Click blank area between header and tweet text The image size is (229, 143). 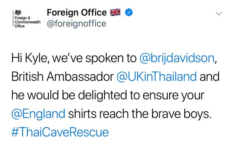(x=114, y=40)
